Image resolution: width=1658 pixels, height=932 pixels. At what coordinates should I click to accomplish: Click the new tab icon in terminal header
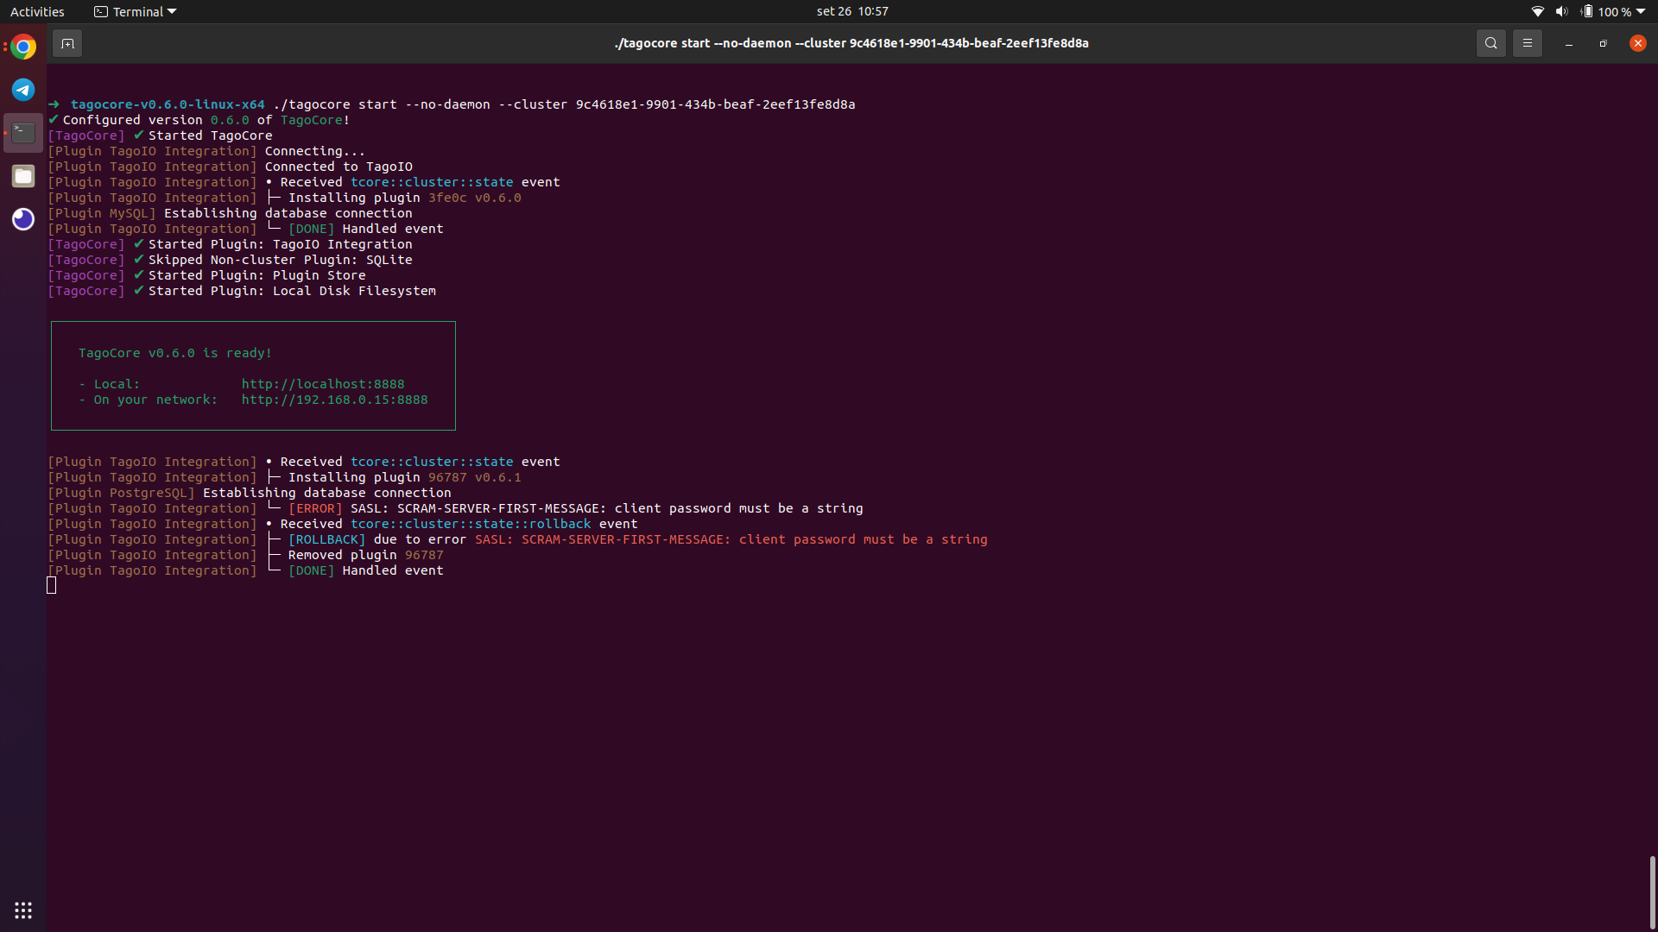coord(67,43)
